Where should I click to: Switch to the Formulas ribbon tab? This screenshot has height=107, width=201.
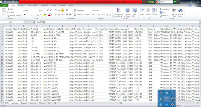tap(44, 6)
